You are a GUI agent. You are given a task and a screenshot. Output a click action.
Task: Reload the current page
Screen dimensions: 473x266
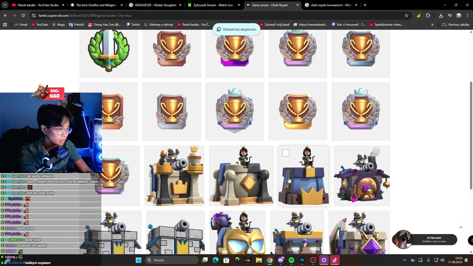click(x=23, y=16)
